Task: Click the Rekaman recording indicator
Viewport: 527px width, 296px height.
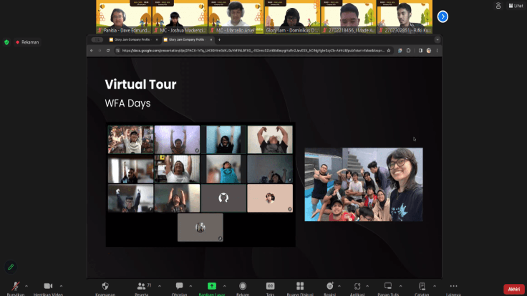Action: point(27,42)
